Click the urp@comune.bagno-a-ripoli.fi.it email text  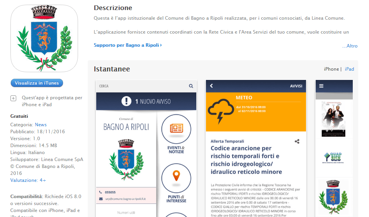126,199
